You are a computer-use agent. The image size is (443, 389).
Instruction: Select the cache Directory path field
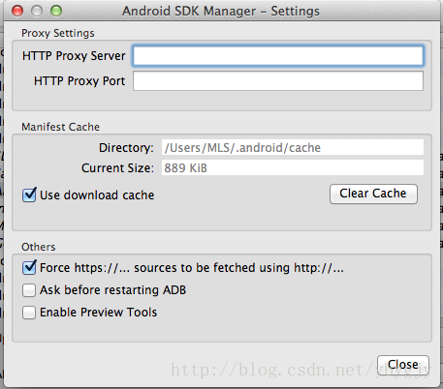(x=293, y=147)
